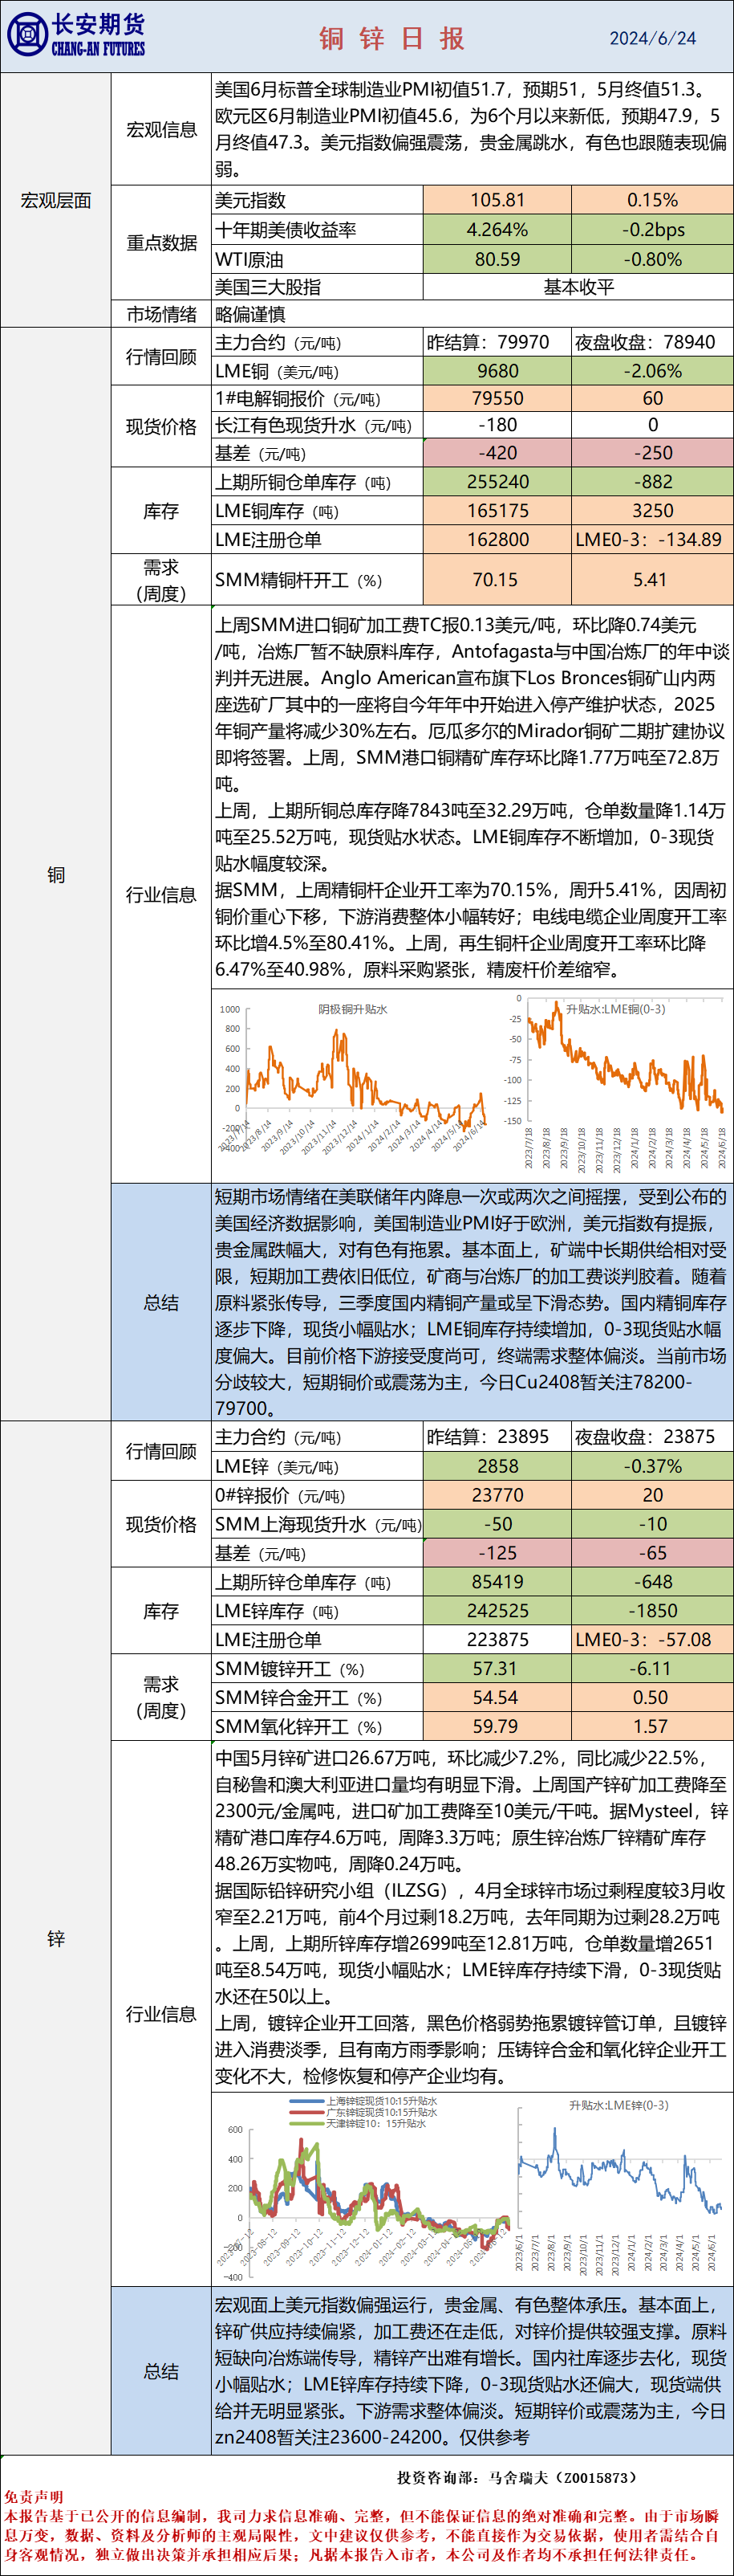Select the WTI原油 price 80.59
This screenshot has height=2576, width=734.
[x=497, y=259]
